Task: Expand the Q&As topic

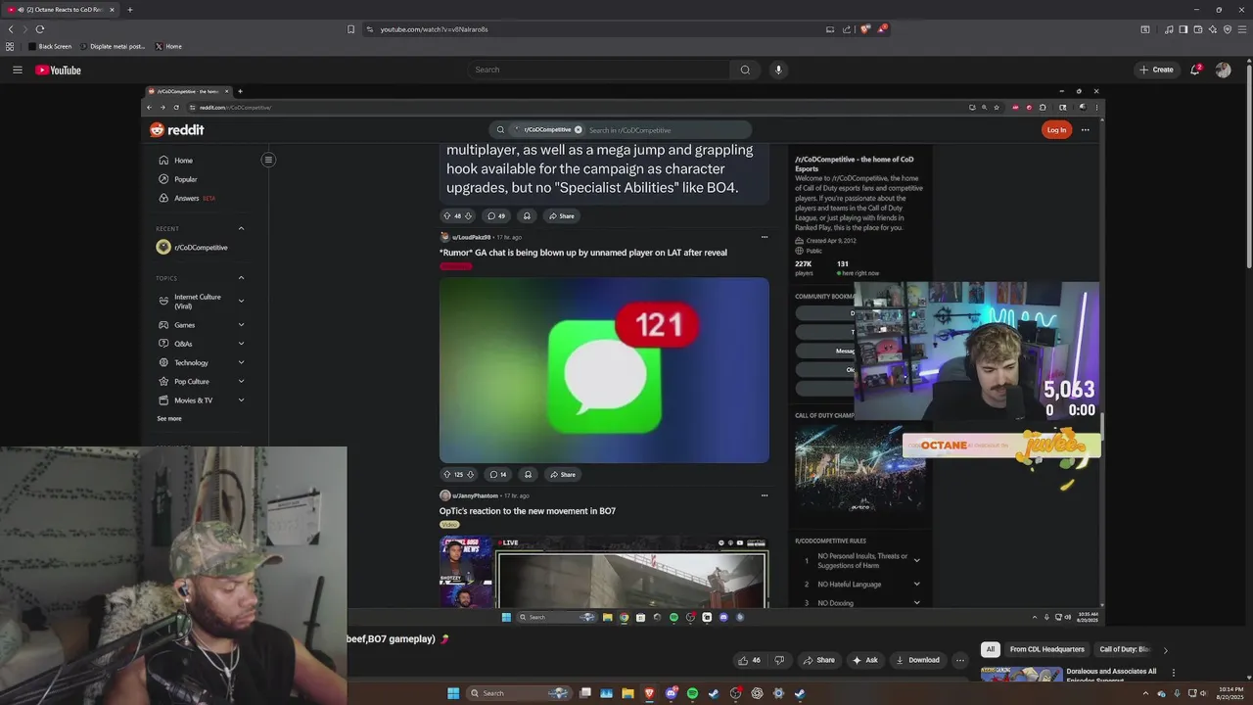Action: 241,344
